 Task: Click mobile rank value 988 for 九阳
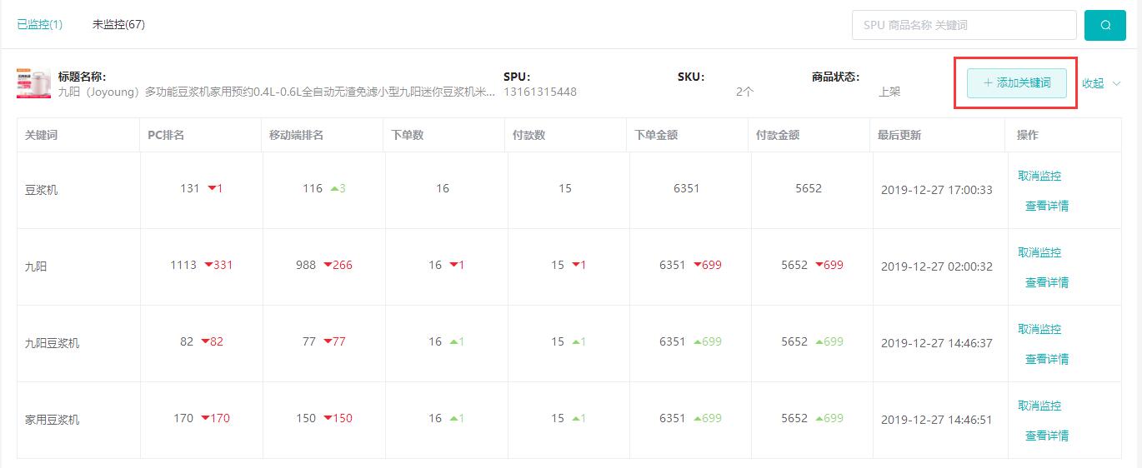306,265
